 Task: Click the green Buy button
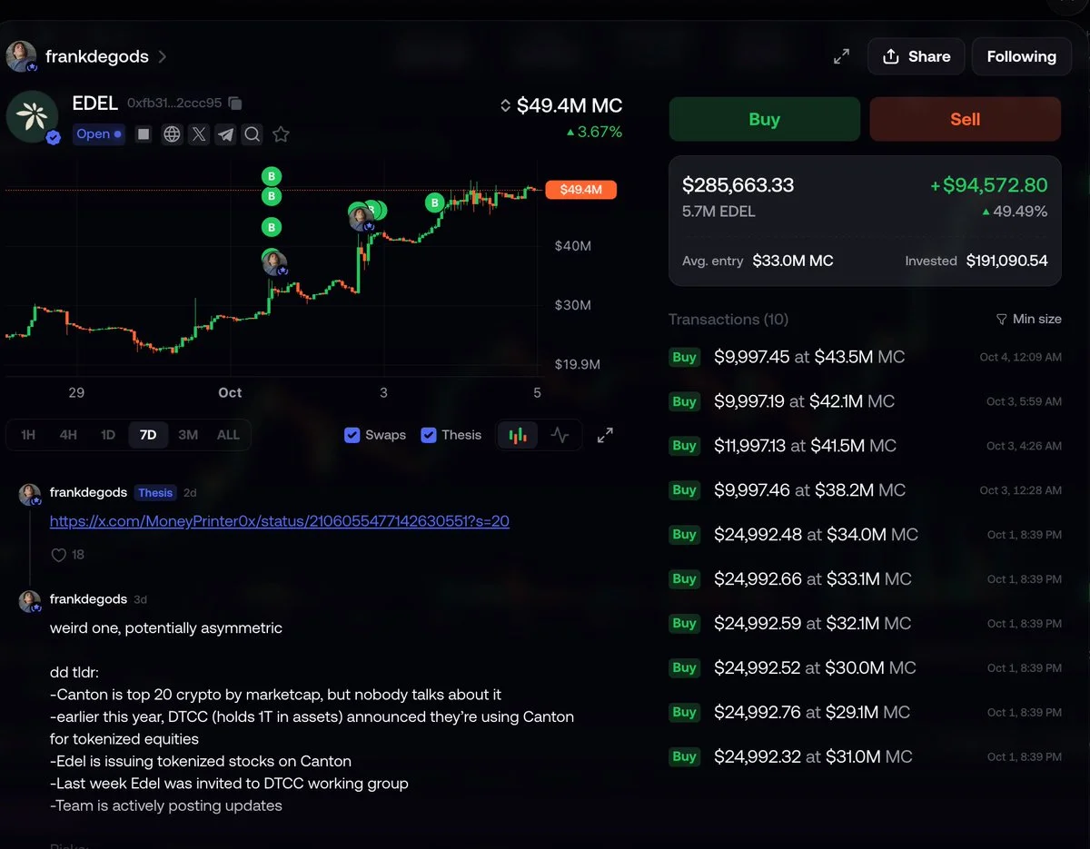765,119
